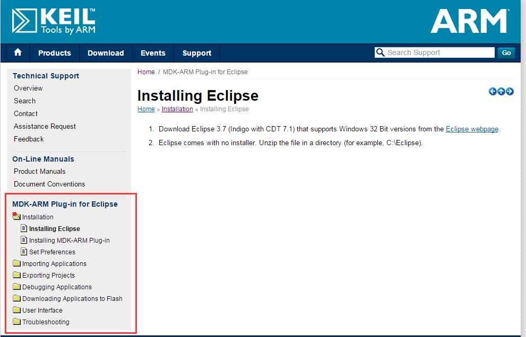Click folder icon beside Exporting Projects
Image resolution: width=526 pixels, height=337 pixels.
[17, 274]
